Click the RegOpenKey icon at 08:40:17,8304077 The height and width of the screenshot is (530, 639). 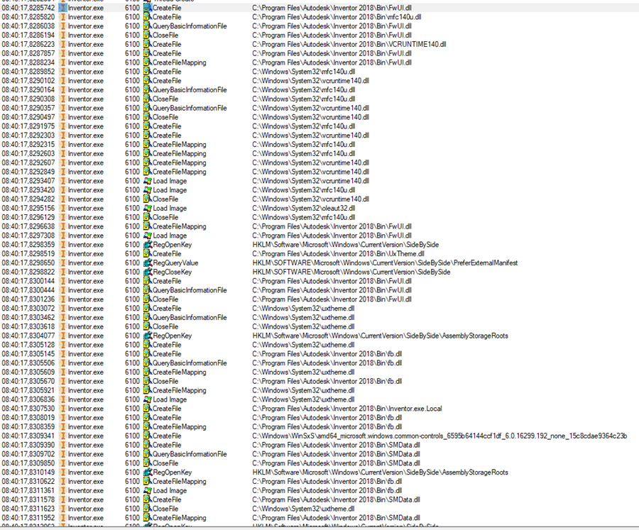(148, 336)
